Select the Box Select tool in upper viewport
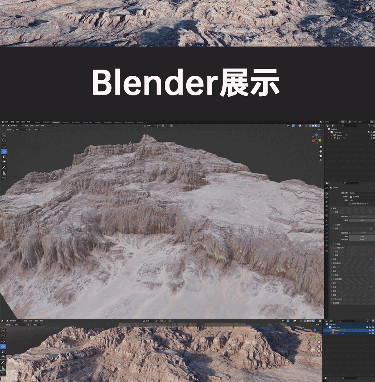 point(4,135)
